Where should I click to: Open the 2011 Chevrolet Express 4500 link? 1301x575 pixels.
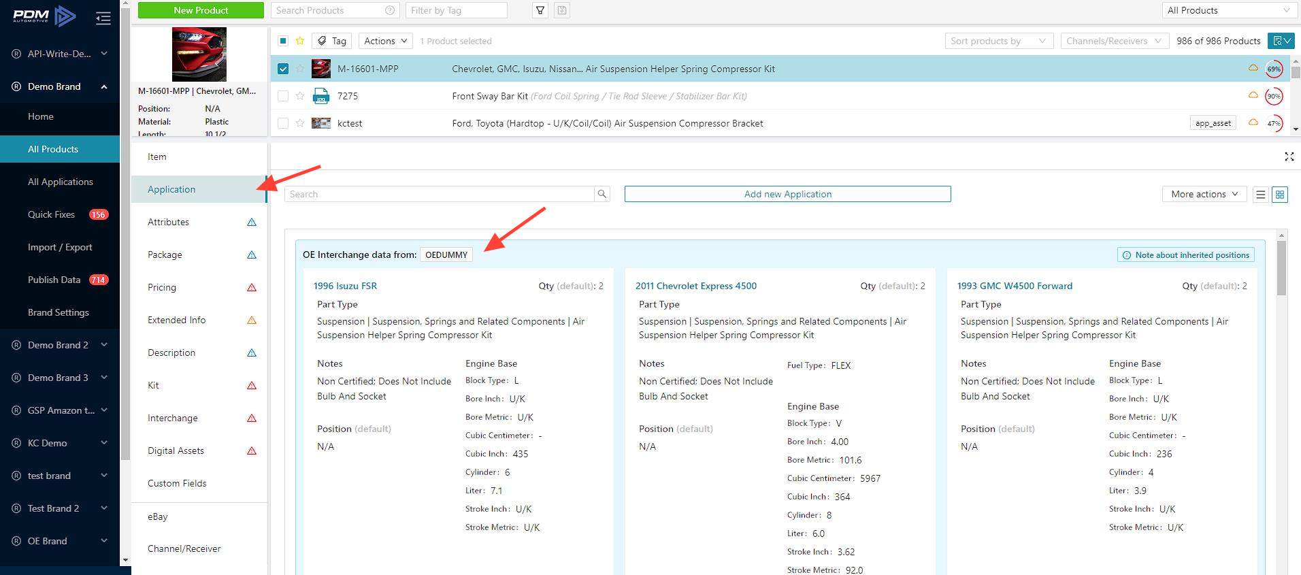[696, 286]
